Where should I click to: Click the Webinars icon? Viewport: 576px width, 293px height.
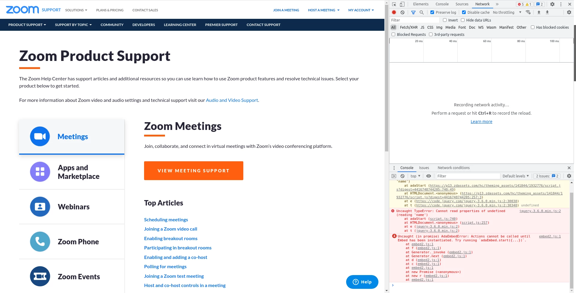[x=40, y=207]
